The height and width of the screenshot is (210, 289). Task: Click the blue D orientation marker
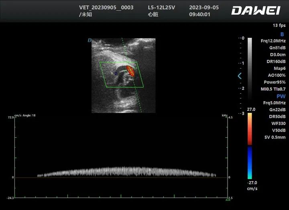pos(90,40)
